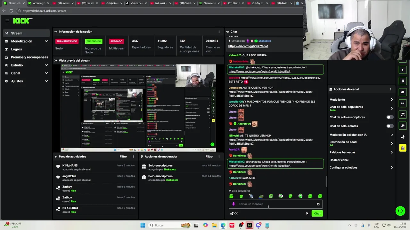This screenshot has height=230, width=410.
Task: Open Moderación del chat con IA external link
Action: click(x=392, y=135)
